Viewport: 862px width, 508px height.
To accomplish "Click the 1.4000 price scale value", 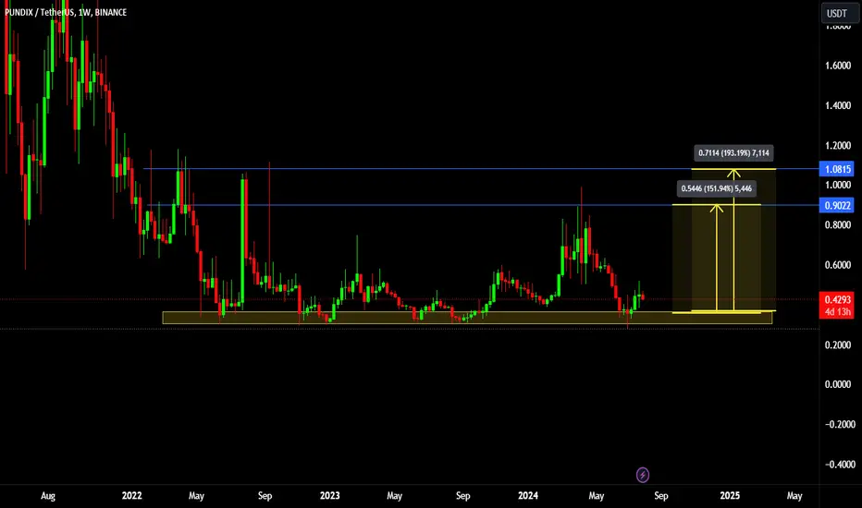I will pos(838,105).
